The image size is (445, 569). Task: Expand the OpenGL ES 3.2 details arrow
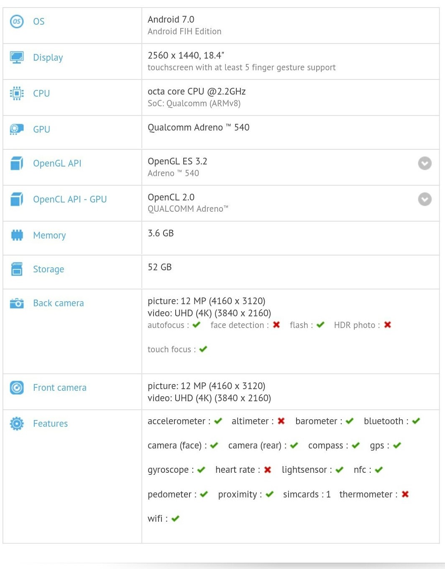pyautogui.click(x=425, y=163)
